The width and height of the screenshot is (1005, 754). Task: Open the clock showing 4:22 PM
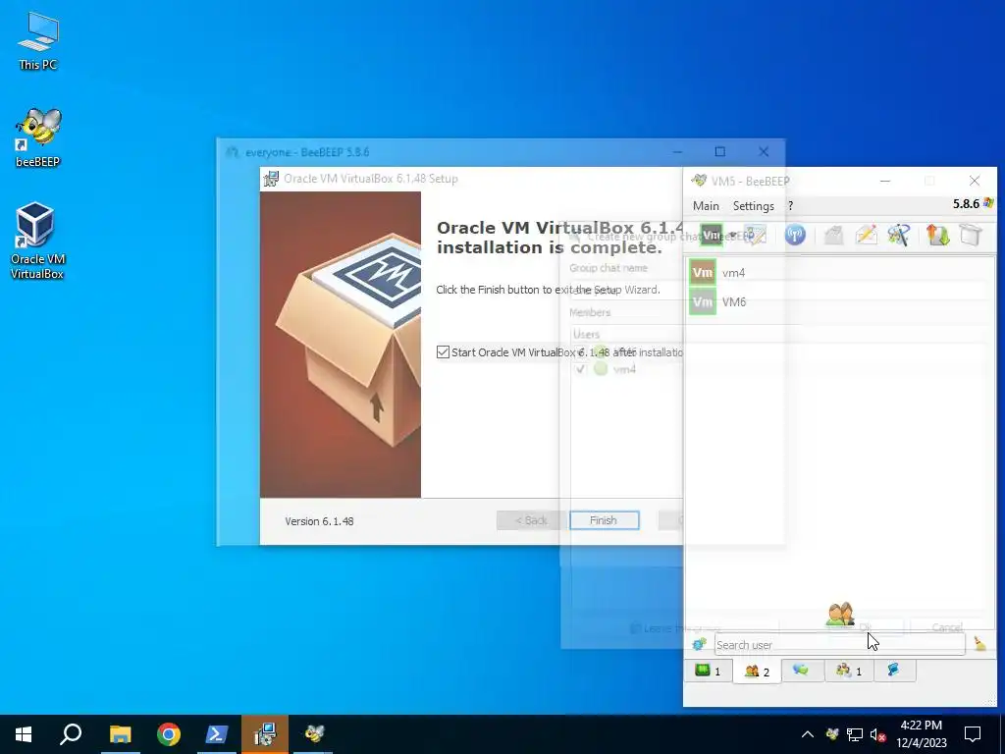[x=921, y=734]
